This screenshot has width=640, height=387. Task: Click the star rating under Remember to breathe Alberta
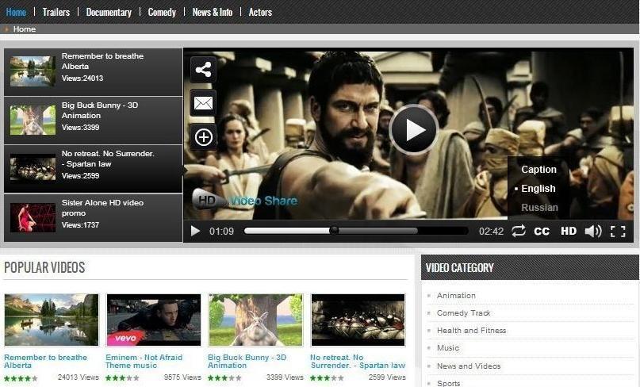[21, 378]
